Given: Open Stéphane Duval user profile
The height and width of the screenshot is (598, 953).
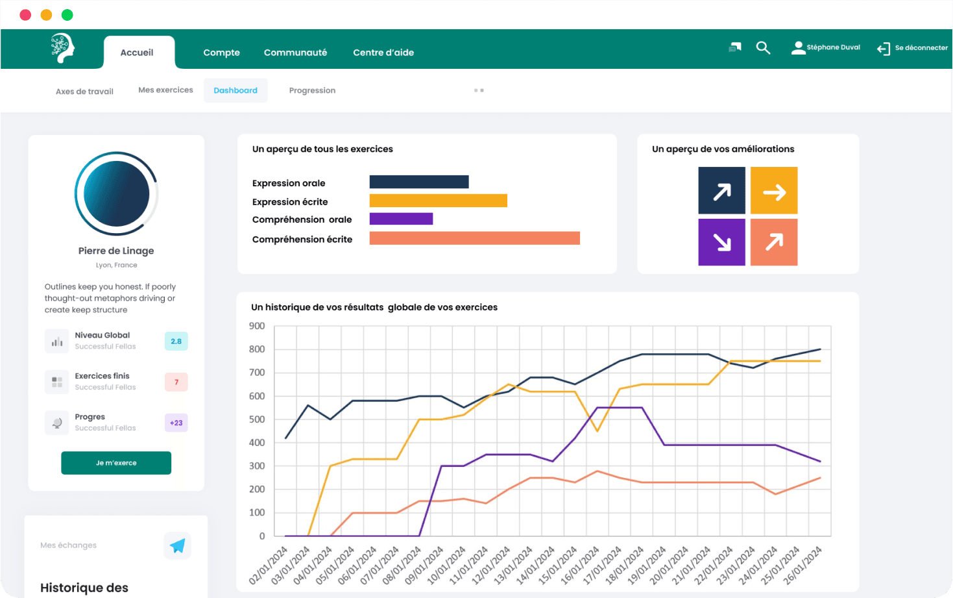Looking at the screenshot, I should 826,47.
